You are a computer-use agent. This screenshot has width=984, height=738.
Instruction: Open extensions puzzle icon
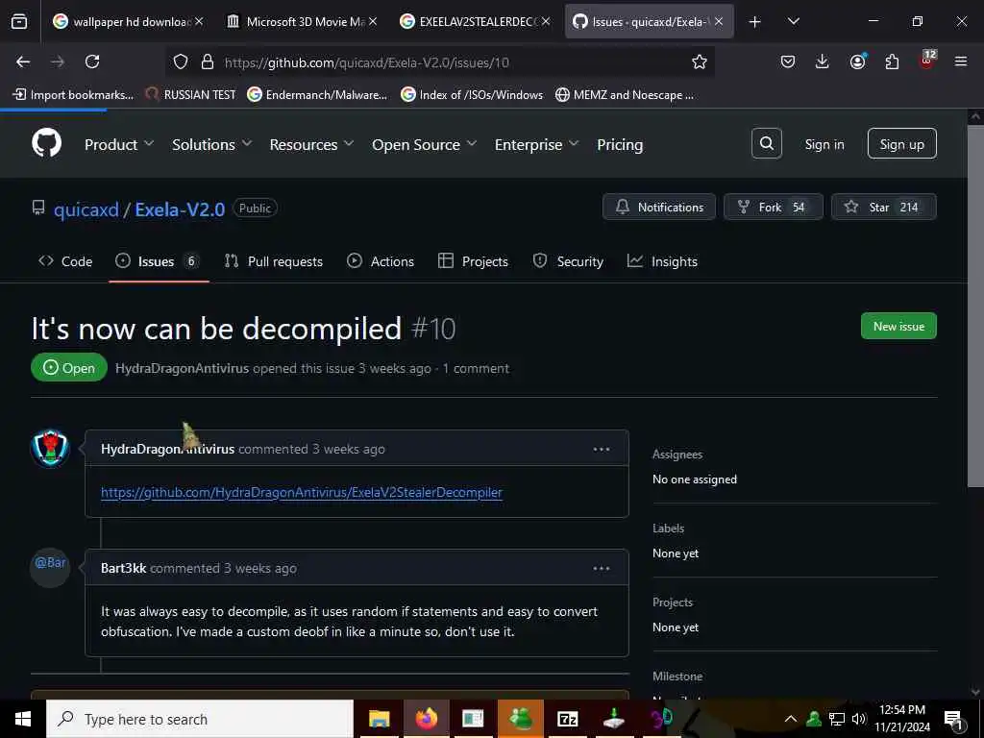[892, 61]
